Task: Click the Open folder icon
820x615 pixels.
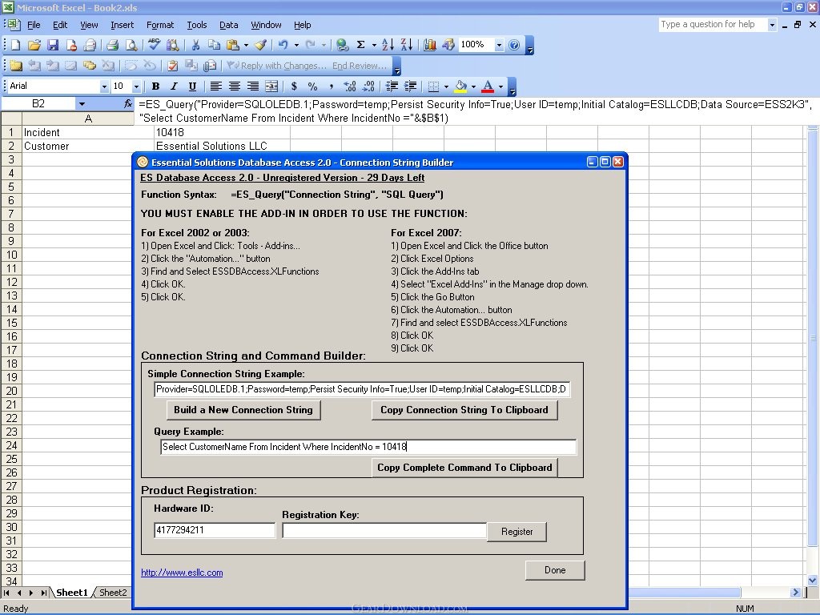Action: [34, 46]
